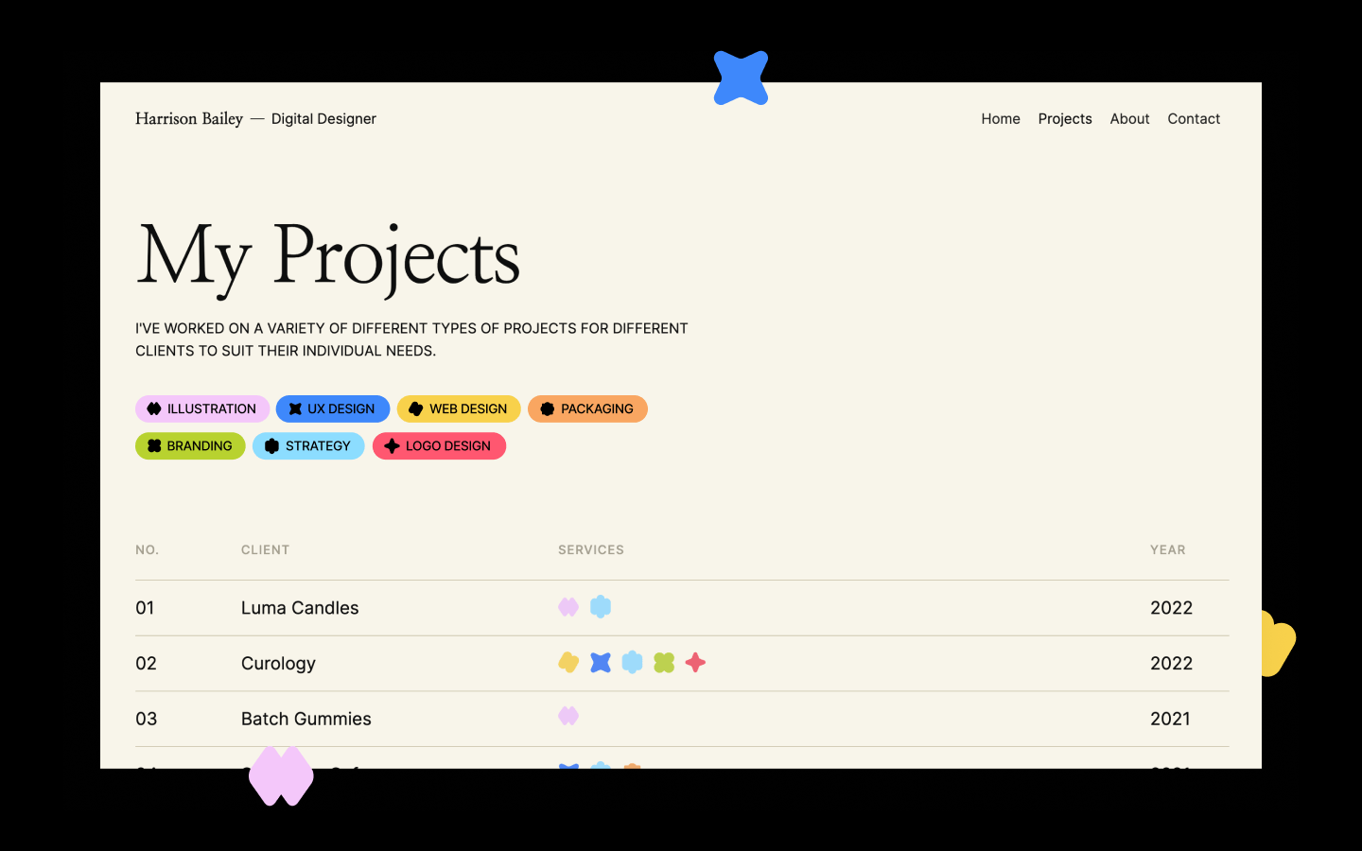
Task: Click the Harrison Bailey site title
Action: (x=189, y=118)
